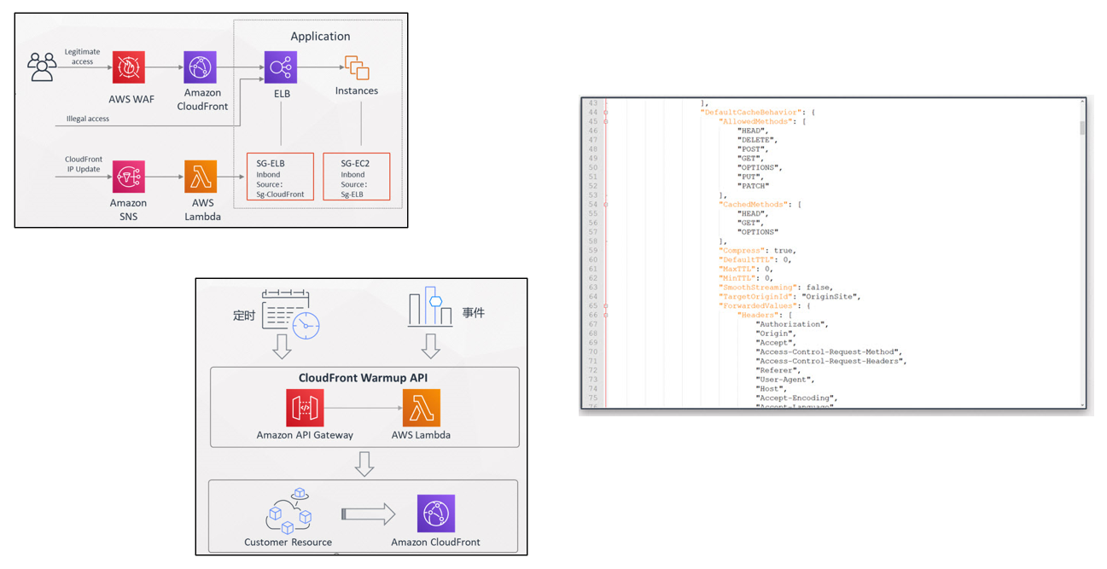Select the Amazon API Gateway icon
1107x569 pixels.
305,408
